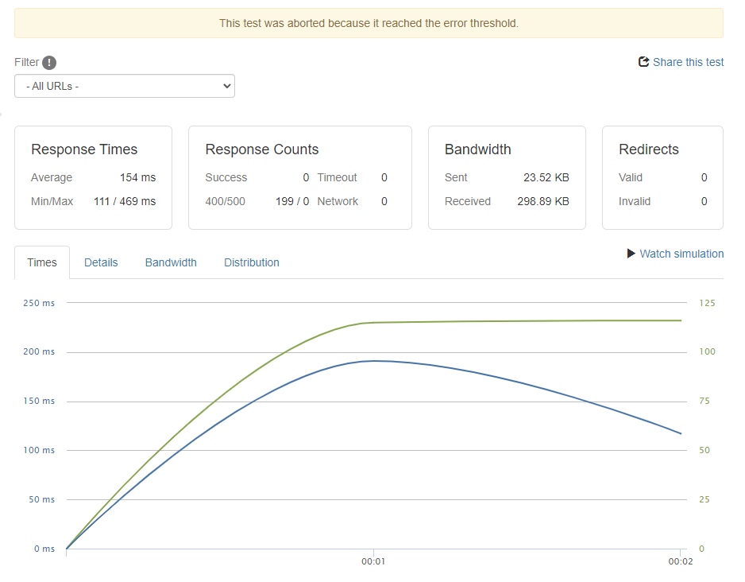Click the Response Counts card heading
This screenshot has width=745, height=582.
(261, 149)
